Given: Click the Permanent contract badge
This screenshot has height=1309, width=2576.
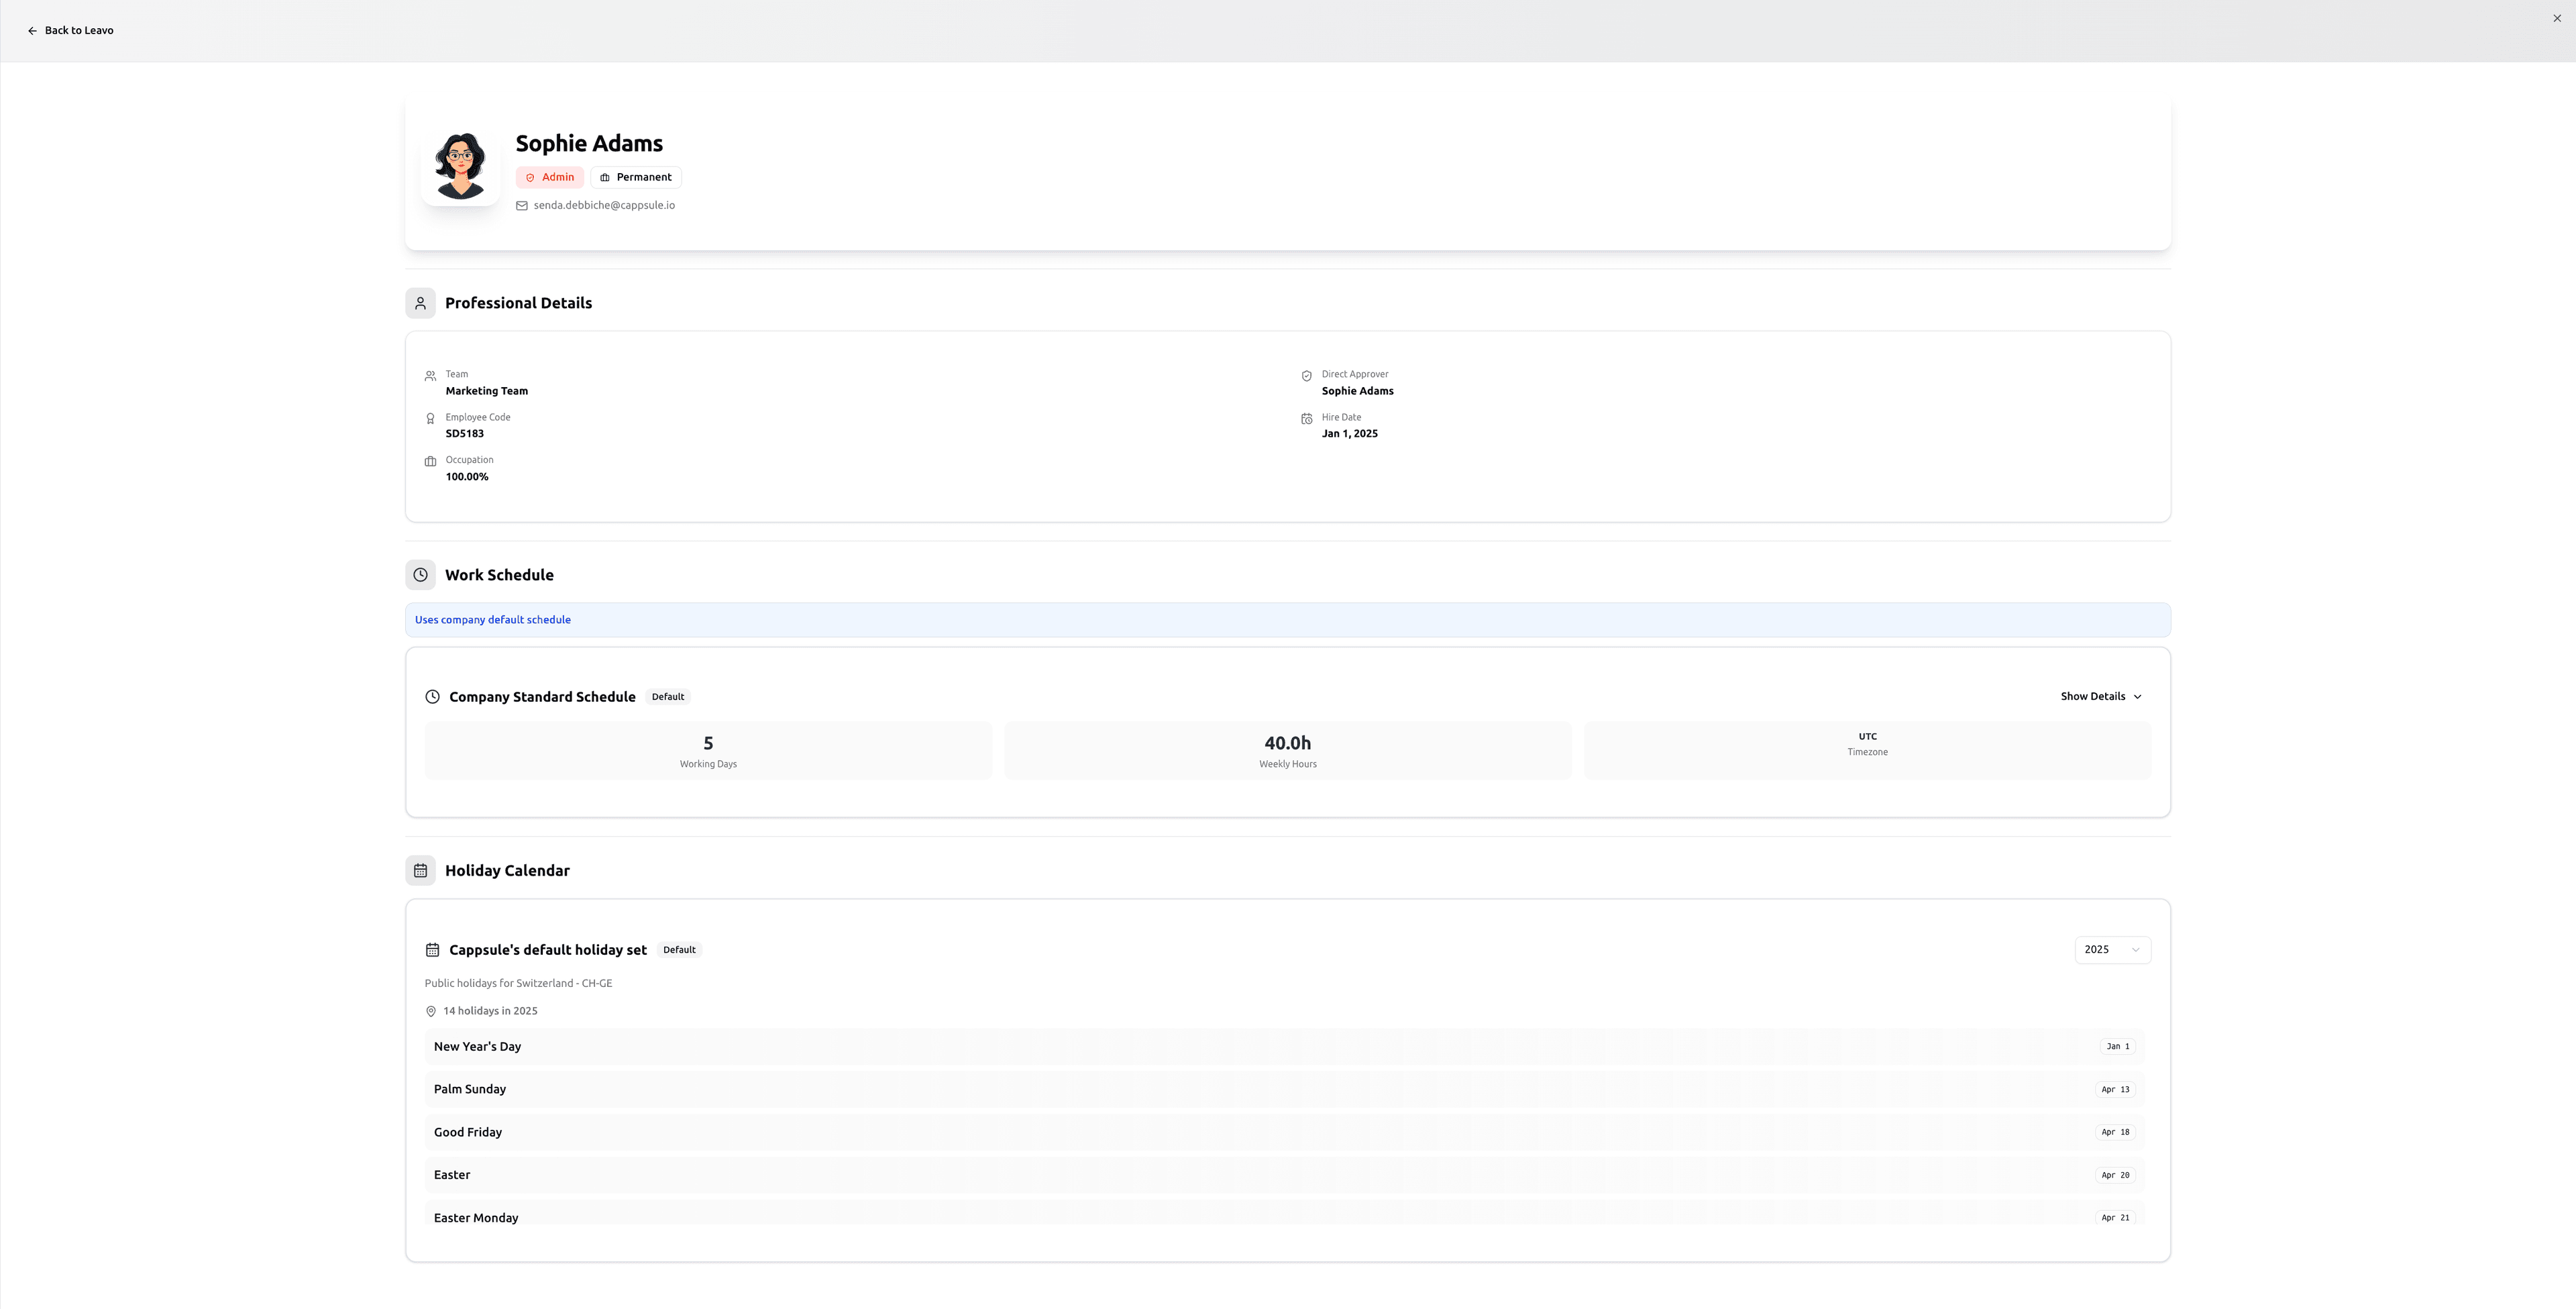Looking at the screenshot, I should tap(636, 178).
